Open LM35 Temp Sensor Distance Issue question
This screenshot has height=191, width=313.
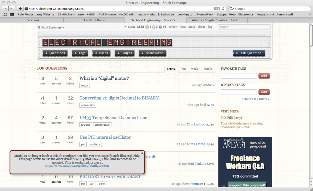(x=113, y=118)
